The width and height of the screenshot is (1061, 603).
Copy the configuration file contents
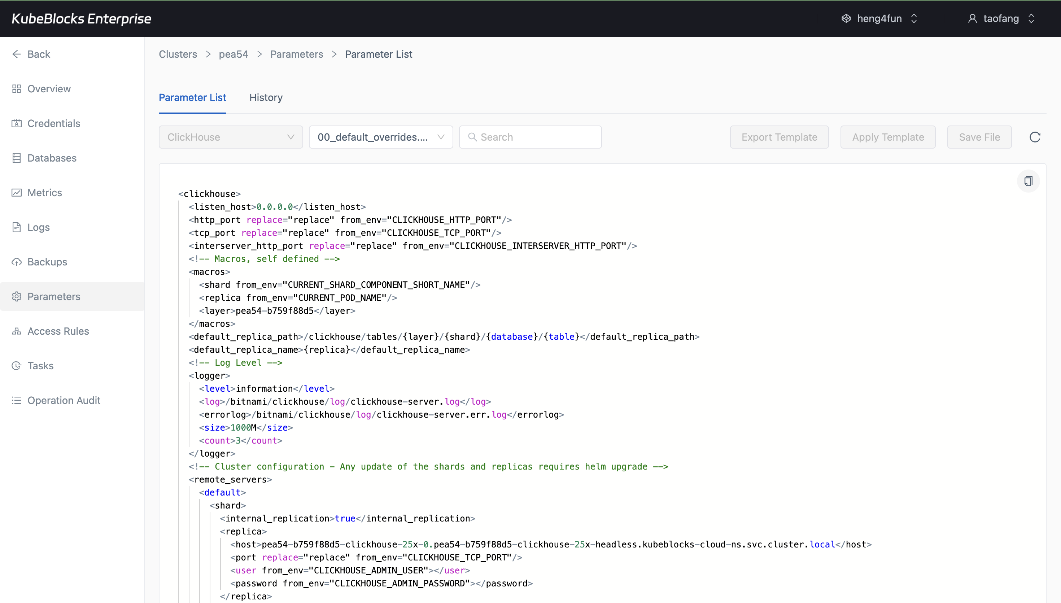click(x=1029, y=181)
